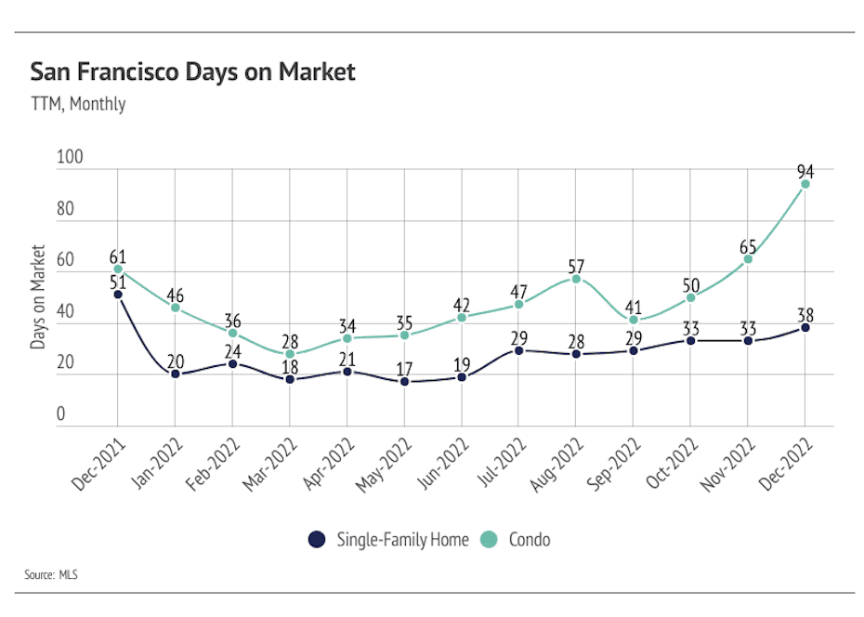The width and height of the screenshot is (864, 617).
Task: Toggle the Condo legend label
Action: 530,539
